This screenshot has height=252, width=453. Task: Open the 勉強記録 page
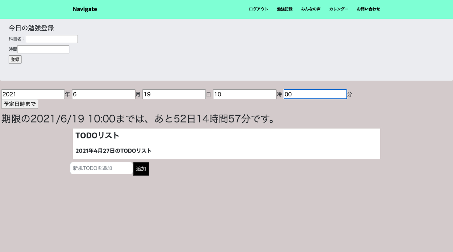tap(284, 9)
